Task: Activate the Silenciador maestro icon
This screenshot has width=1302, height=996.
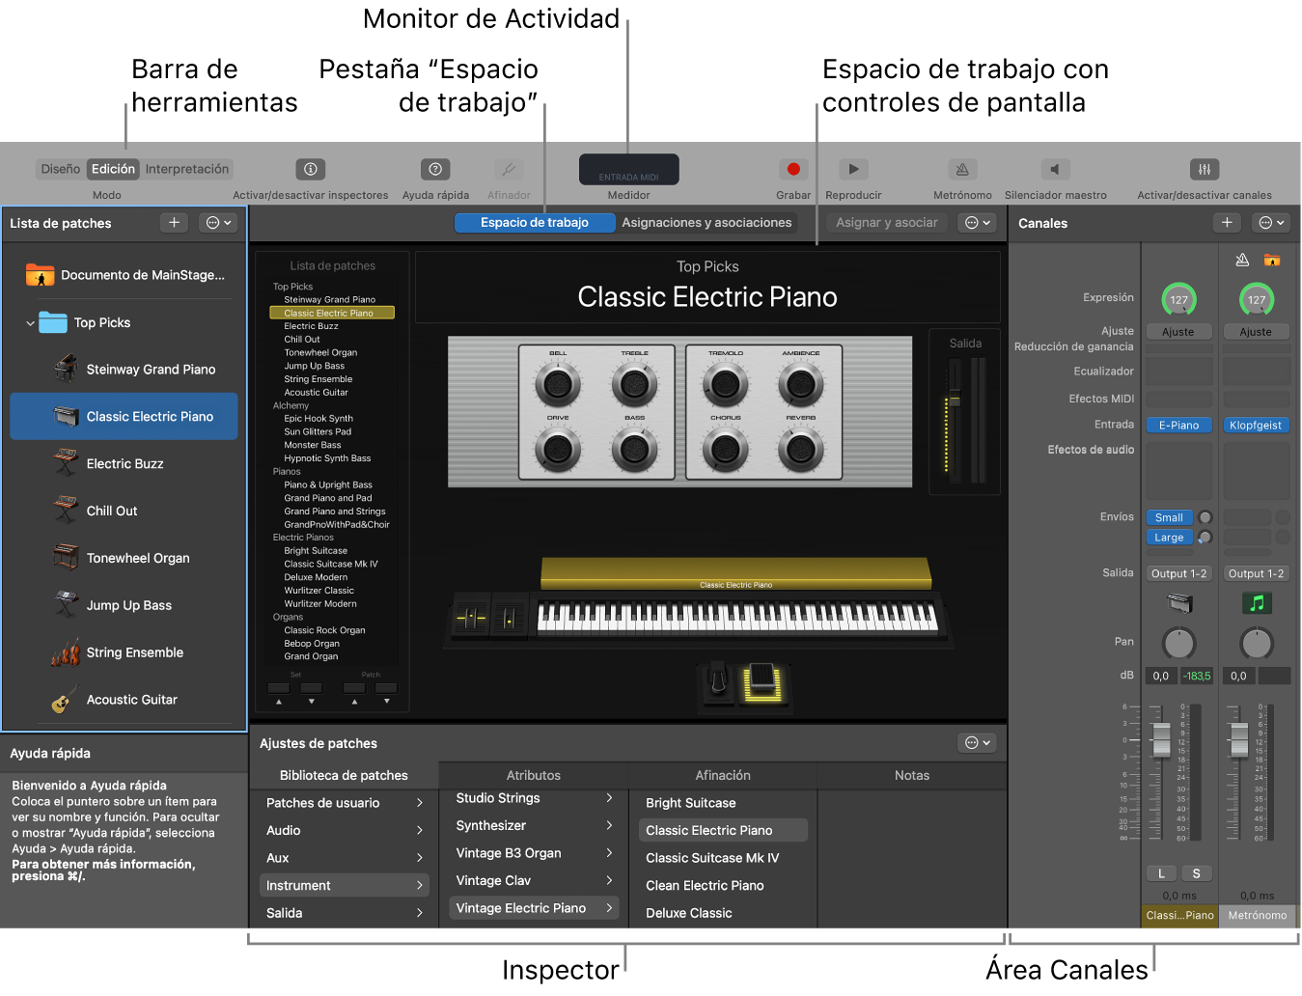Action: coord(1055,169)
